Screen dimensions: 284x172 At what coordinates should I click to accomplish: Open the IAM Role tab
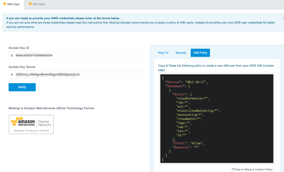(37, 4)
